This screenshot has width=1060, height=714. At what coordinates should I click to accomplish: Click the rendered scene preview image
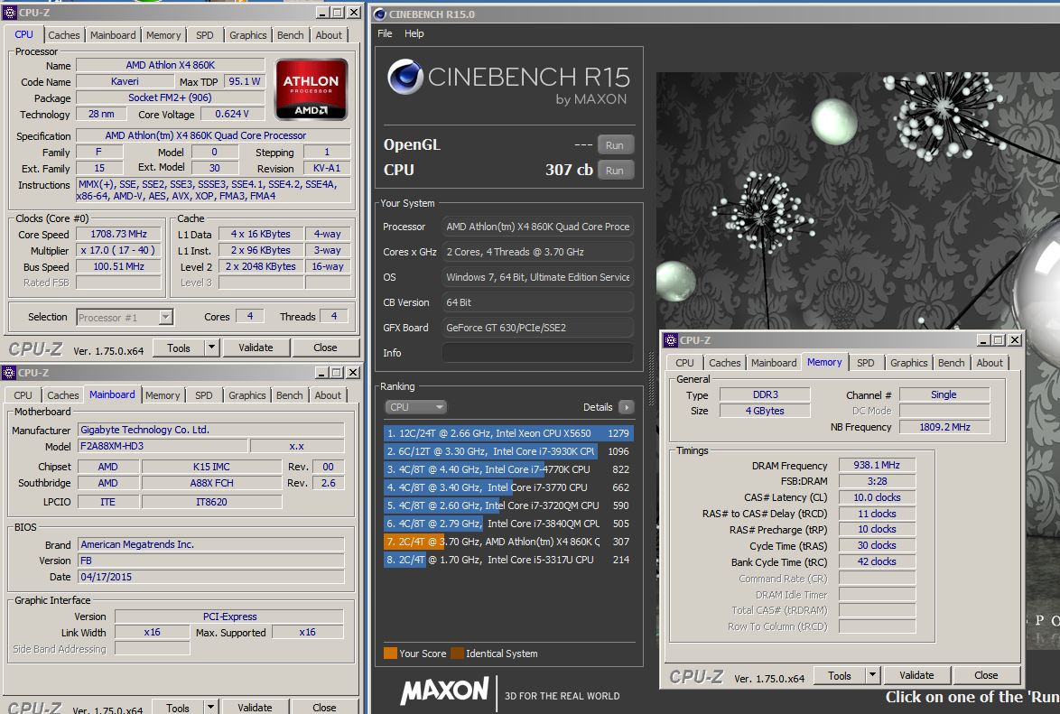pos(857,203)
